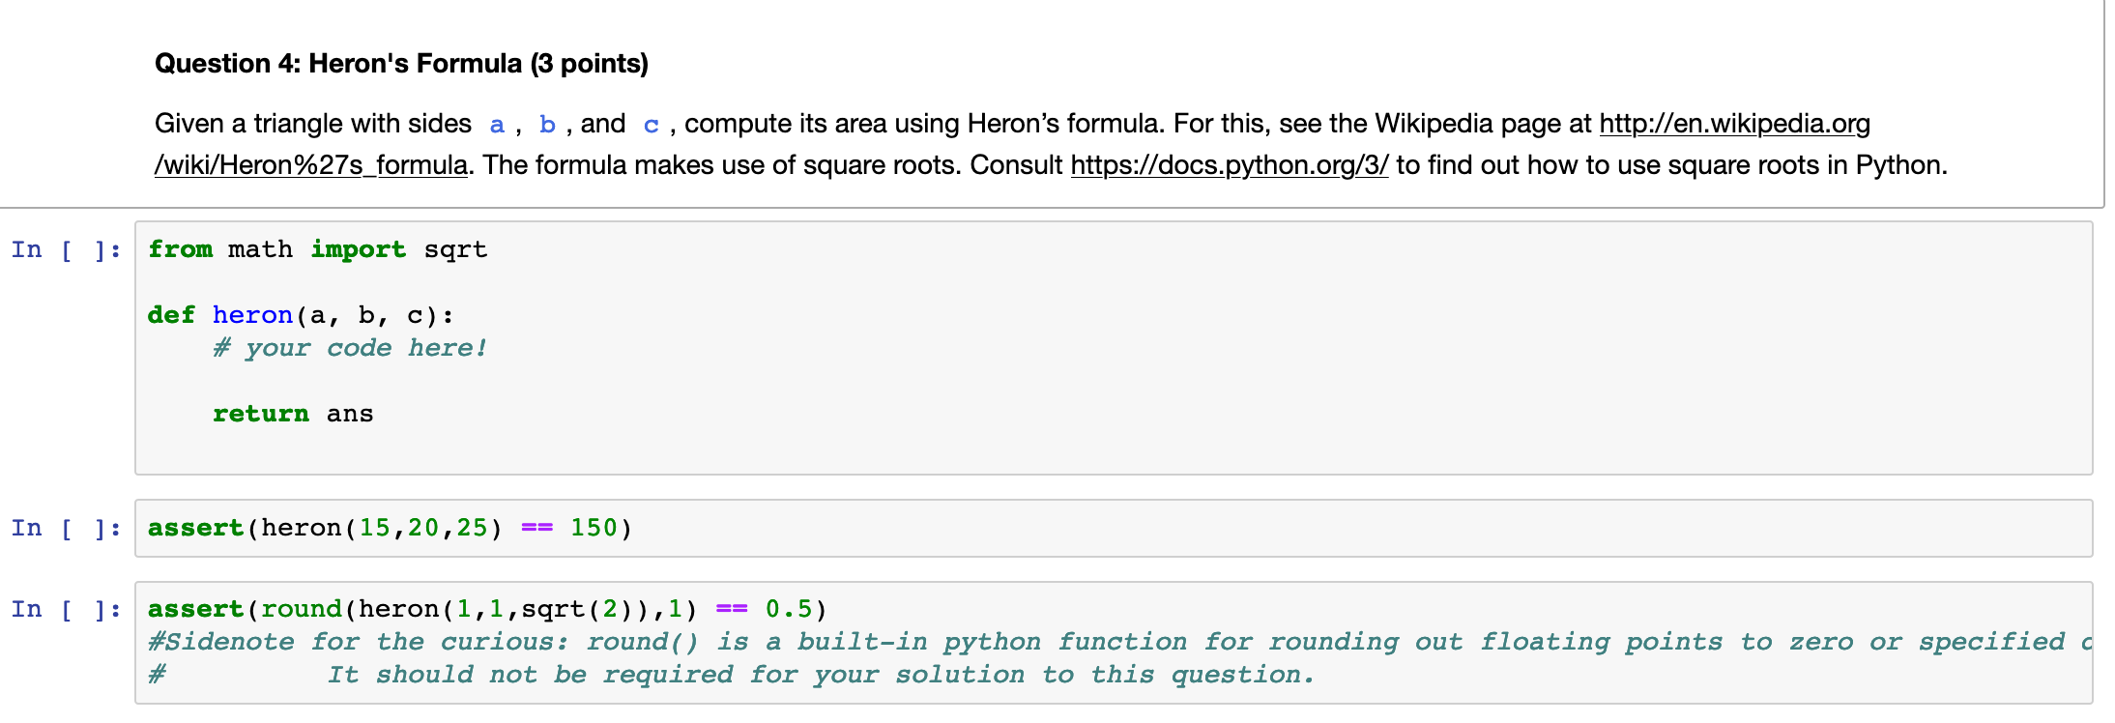2115x723 pixels.
Task: Click the 'return ans' line
Action: coord(293,414)
